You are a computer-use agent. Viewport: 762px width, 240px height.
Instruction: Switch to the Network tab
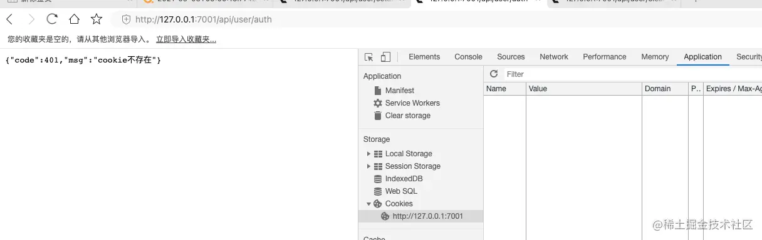[x=554, y=57]
